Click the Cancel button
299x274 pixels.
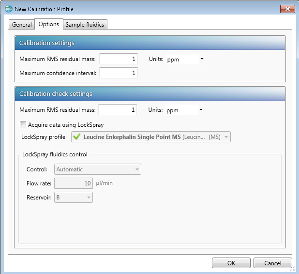click(x=273, y=263)
